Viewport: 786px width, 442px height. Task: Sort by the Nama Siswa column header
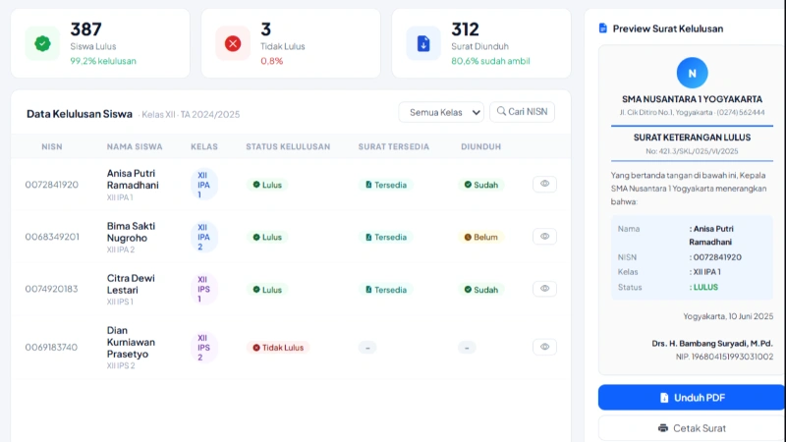click(x=135, y=146)
